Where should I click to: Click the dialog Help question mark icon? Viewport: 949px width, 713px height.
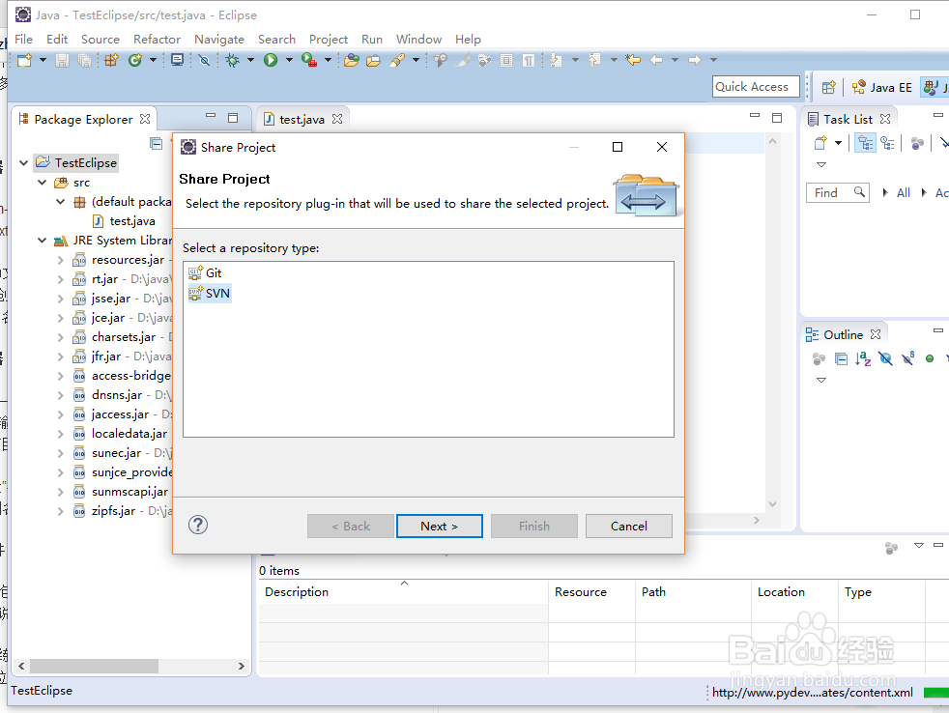pyautogui.click(x=198, y=525)
